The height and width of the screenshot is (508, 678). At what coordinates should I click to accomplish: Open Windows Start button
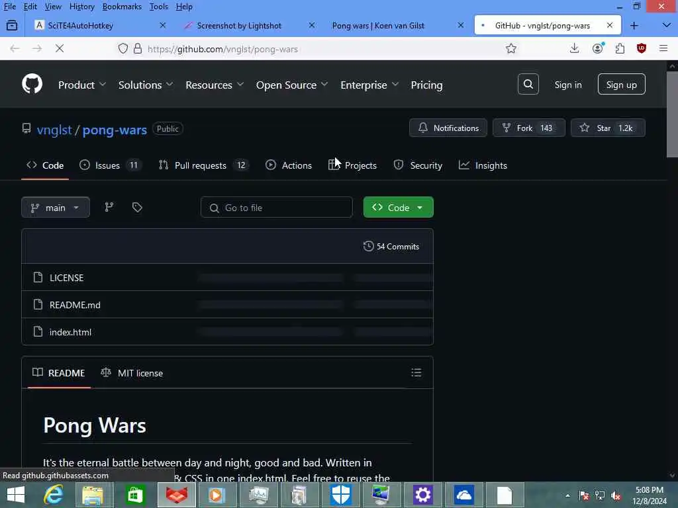click(16, 495)
